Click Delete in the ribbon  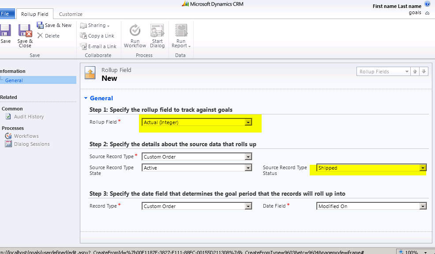point(49,36)
